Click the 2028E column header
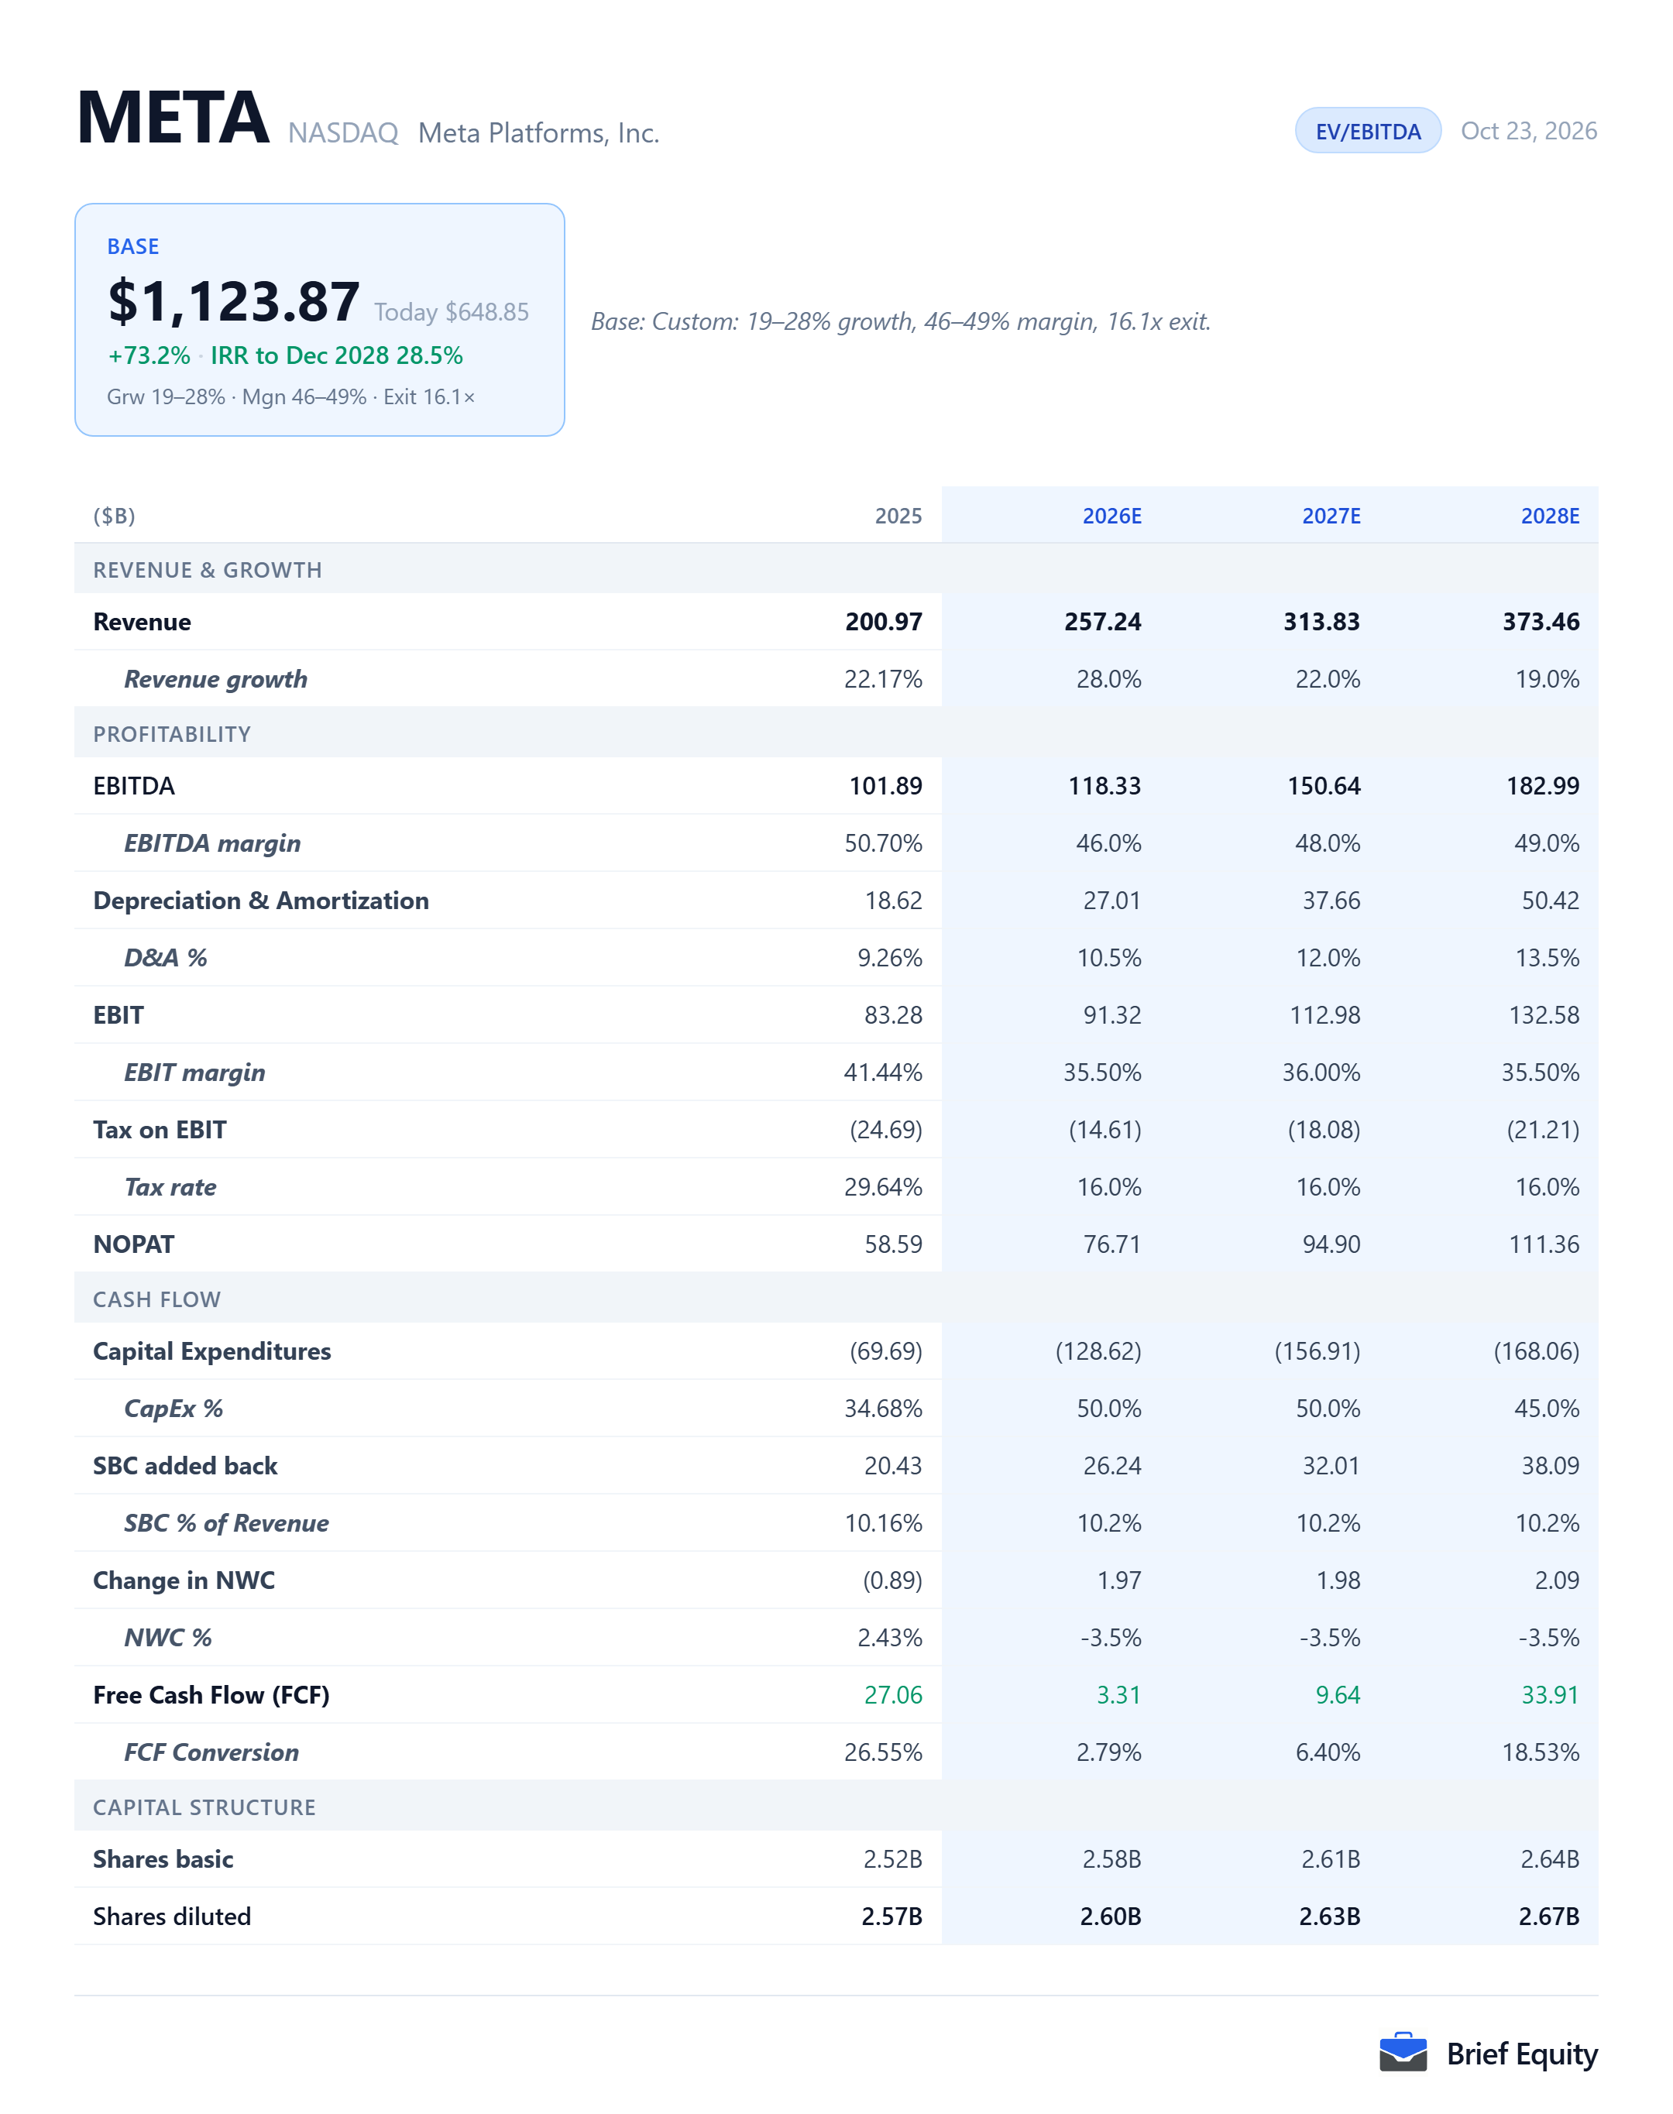The image size is (1673, 2114). (x=1551, y=516)
